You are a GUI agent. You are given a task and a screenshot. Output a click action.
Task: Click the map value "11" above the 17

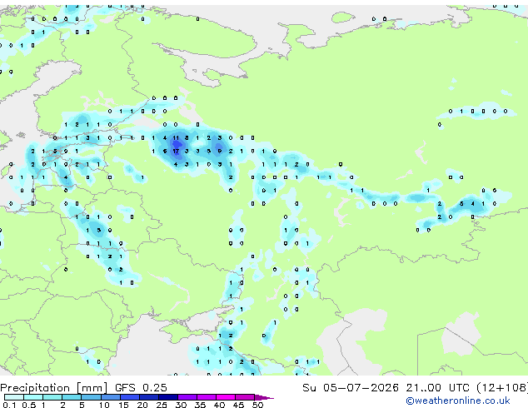176,137
